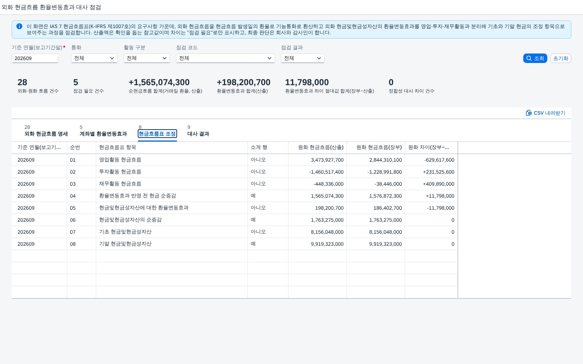Screen dimensions: 583x364
Task: Click the CSV download spreadsheet icon
Action: coord(529,113)
